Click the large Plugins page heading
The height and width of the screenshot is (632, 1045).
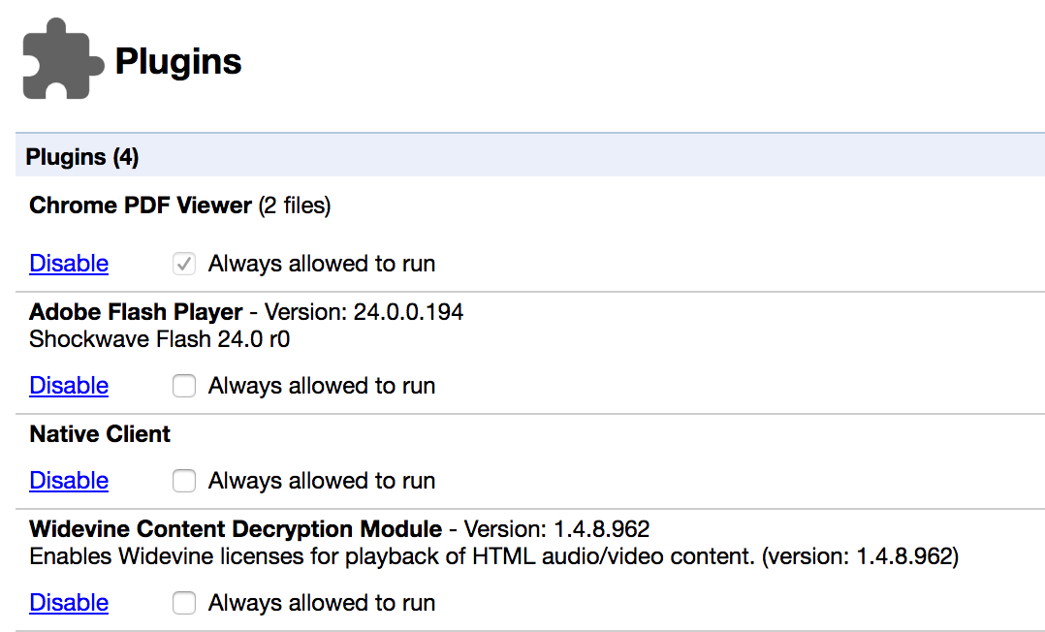(x=178, y=62)
